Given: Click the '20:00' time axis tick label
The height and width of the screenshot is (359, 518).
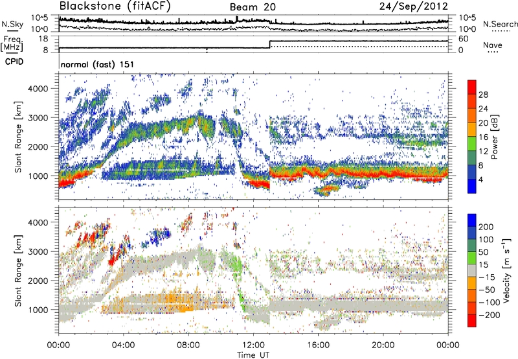Looking at the screenshot, I should 383,345.
